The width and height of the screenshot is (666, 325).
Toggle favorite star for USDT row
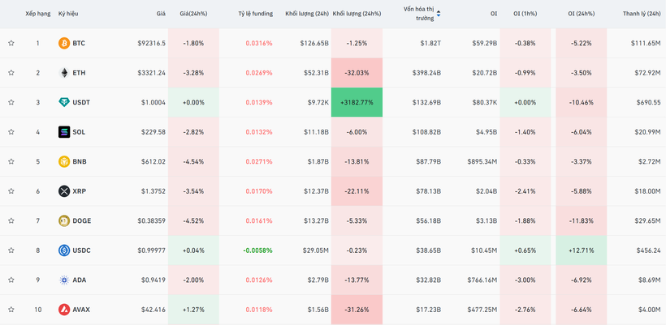click(x=11, y=102)
